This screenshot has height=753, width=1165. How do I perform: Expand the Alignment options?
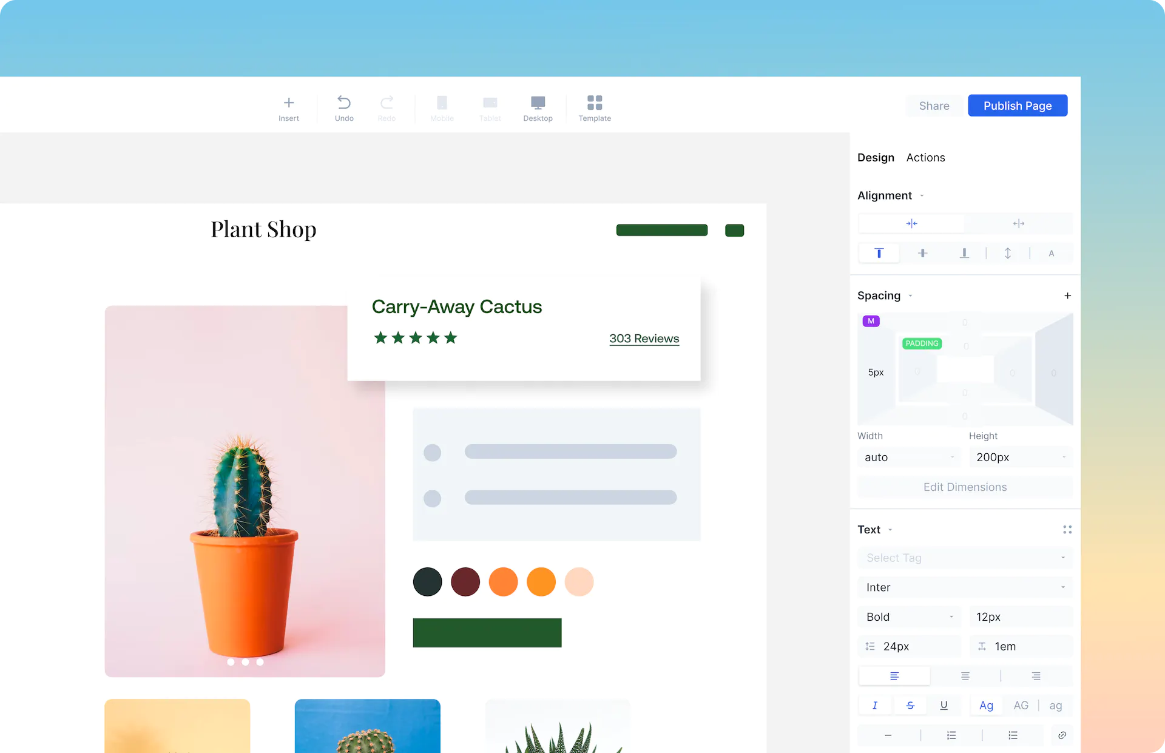coord(925,195)
